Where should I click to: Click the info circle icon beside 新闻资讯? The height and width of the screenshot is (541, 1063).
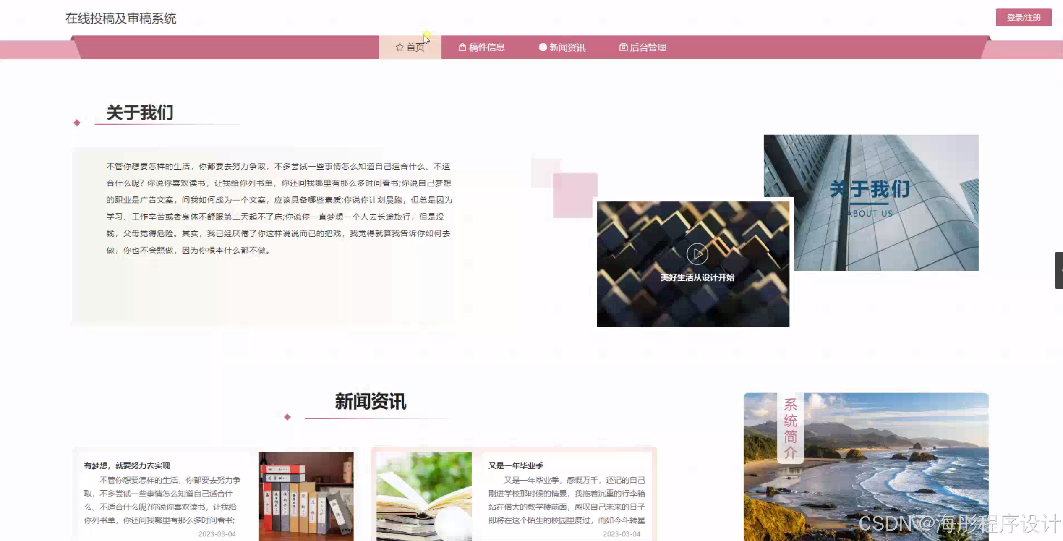pyautogui.click(x=543, y=47)
